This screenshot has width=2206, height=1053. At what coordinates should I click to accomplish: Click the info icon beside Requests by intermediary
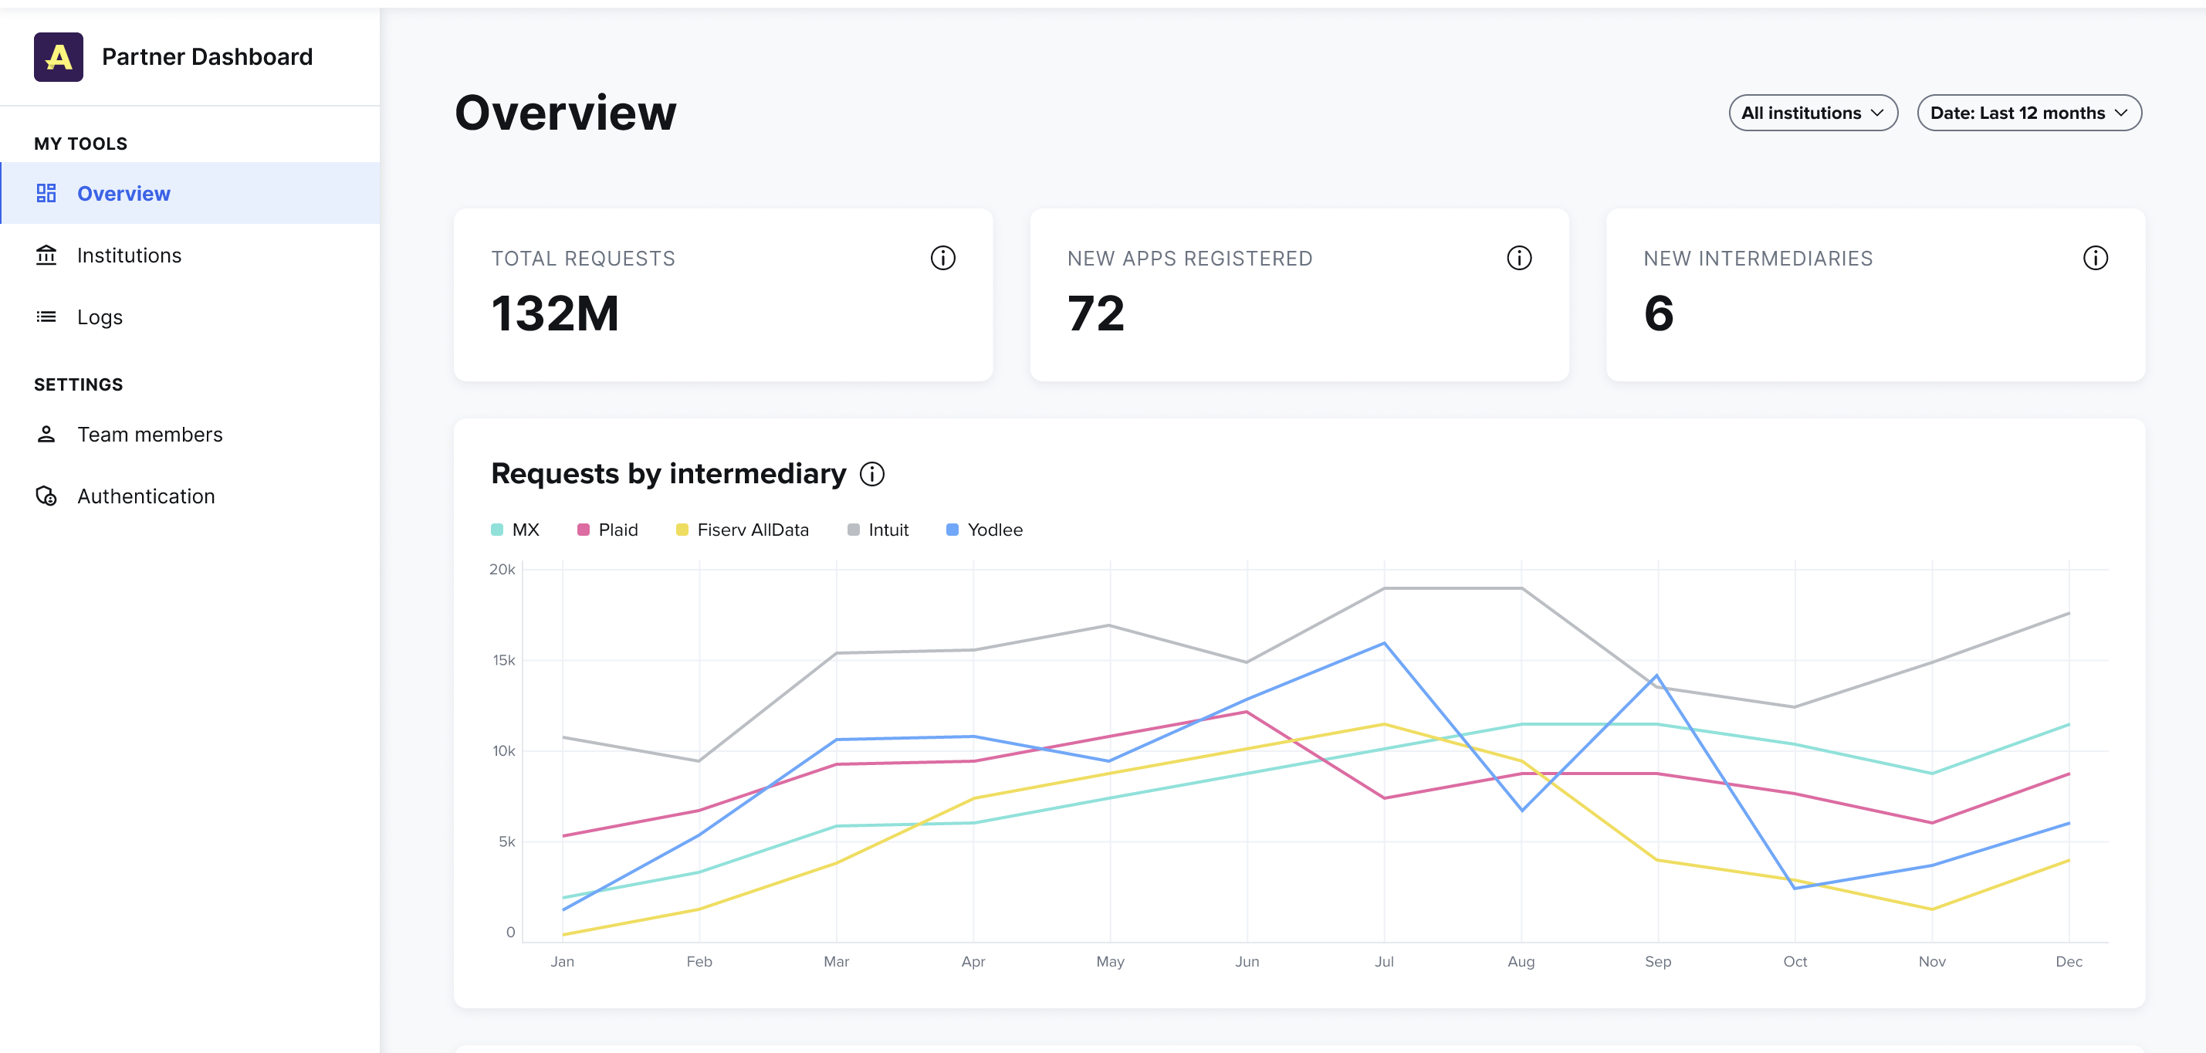point(871,474)
